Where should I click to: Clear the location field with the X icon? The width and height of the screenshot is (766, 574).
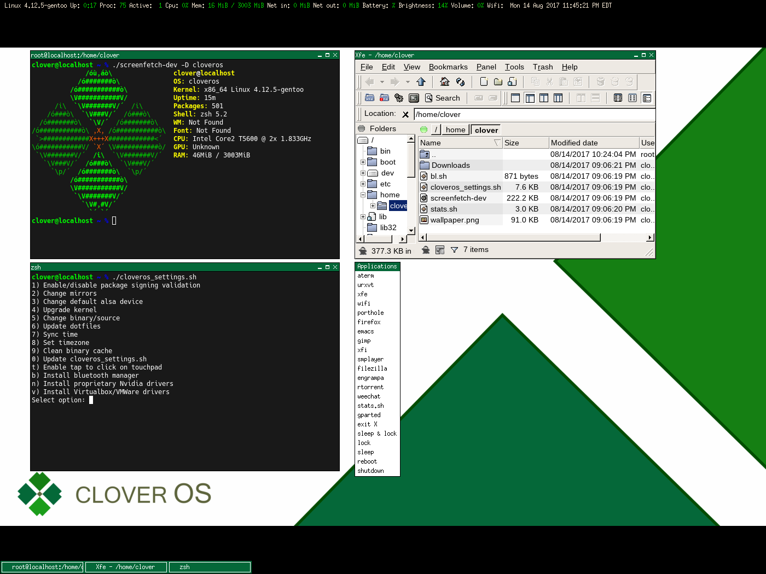click(405, 114)
